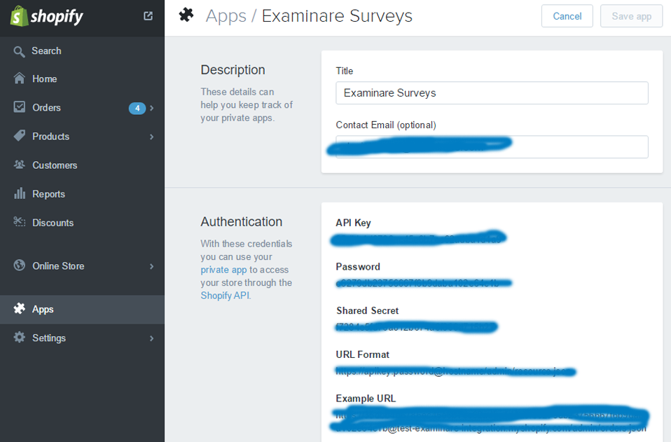
Task: Open the store in a new window icon
Action: click(148, 16)
